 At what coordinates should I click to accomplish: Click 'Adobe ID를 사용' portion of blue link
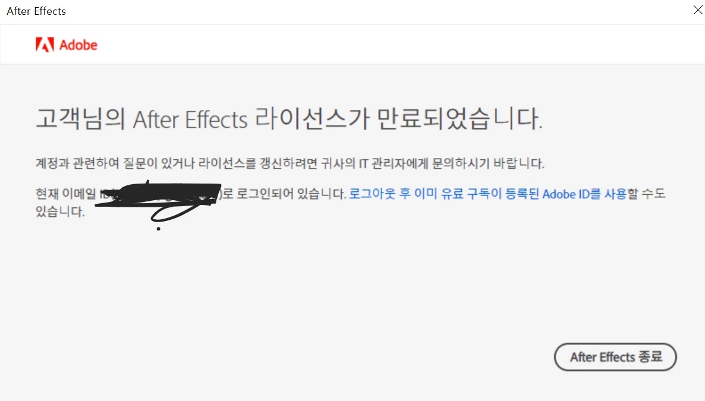584,194
